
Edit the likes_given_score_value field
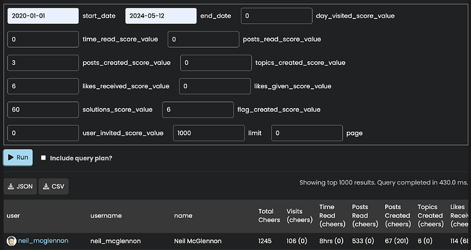215,86
